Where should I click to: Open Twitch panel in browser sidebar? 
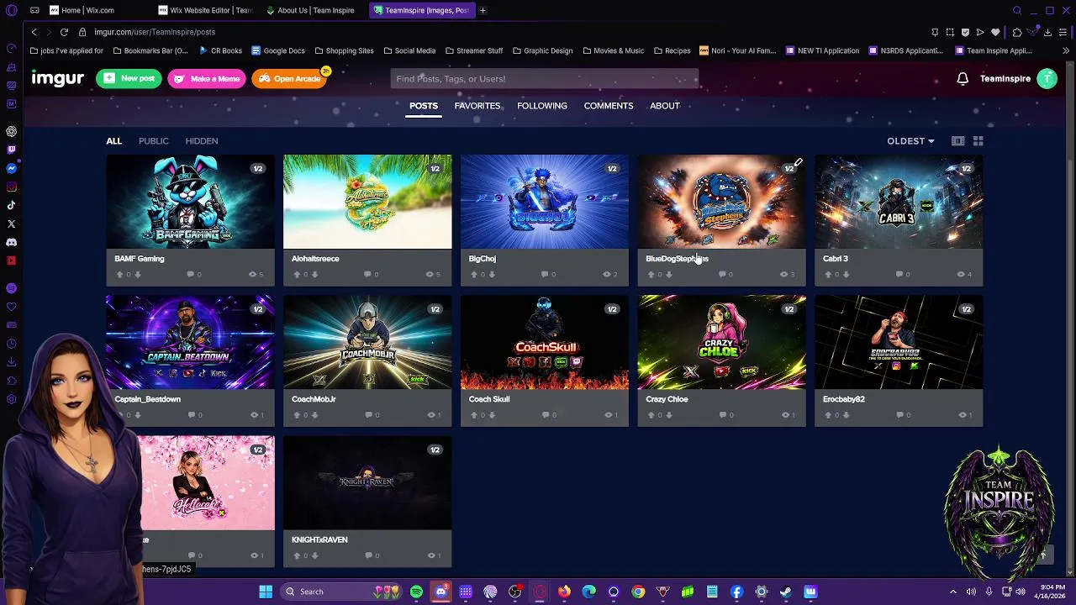click(x=11, y=150)
